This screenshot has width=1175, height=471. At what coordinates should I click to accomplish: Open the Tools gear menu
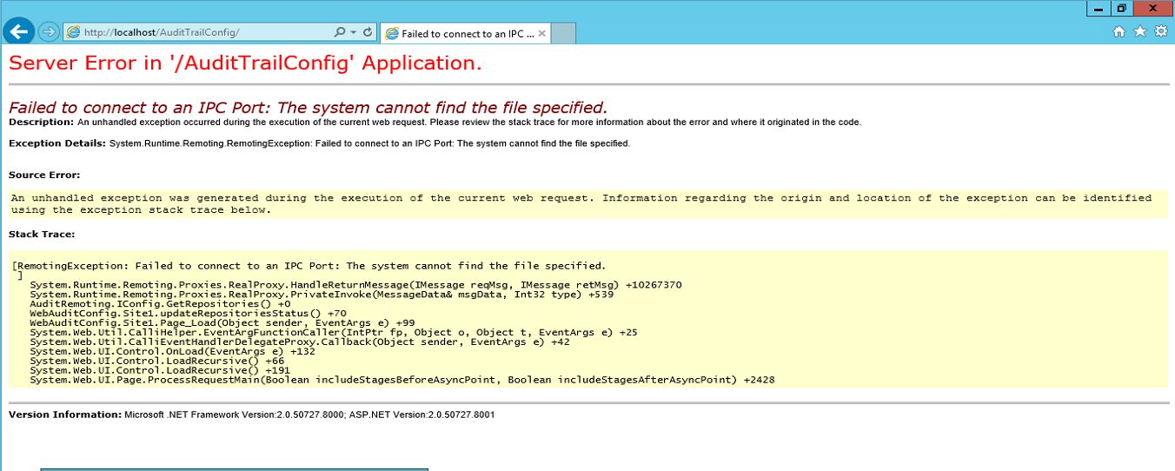point(1160,32)
